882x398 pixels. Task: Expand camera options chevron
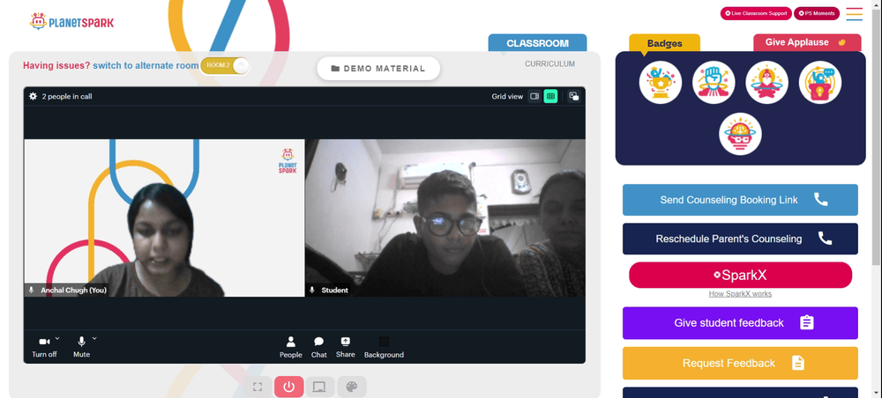pos(57,338)
